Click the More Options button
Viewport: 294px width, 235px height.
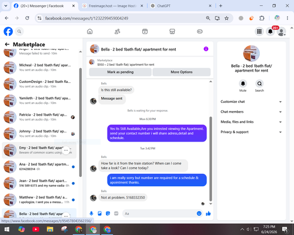[182, 72]
